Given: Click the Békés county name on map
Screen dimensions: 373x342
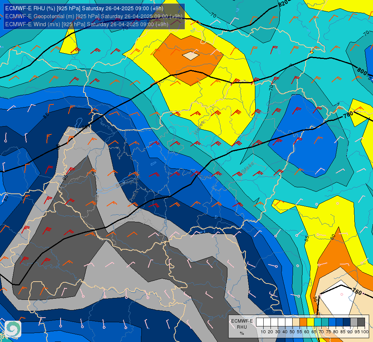Looking at the screenshot, I should [247, 168].
